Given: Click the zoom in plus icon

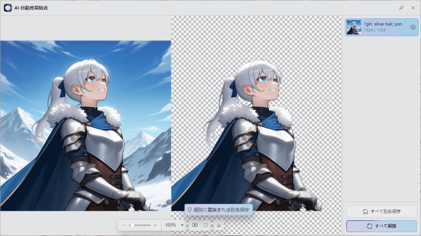Looking at the screenshot, I should click(155, 225).
